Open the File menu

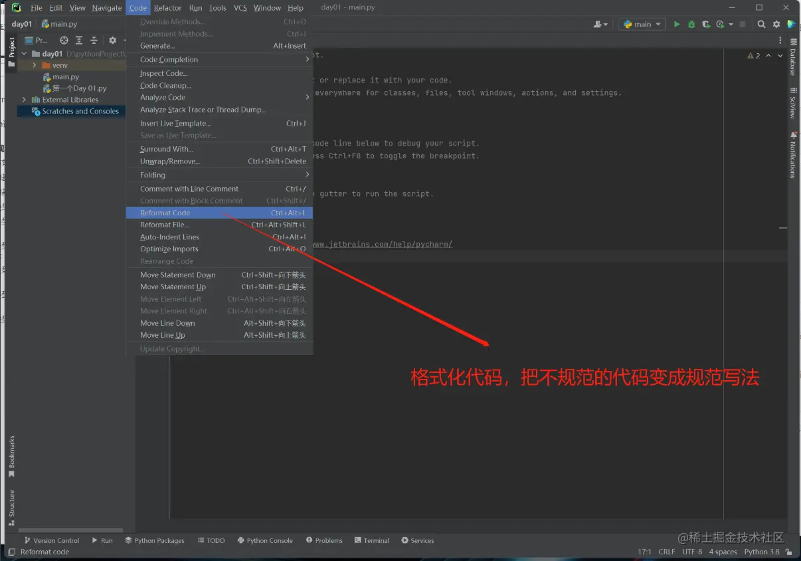[x=37, y=8]
